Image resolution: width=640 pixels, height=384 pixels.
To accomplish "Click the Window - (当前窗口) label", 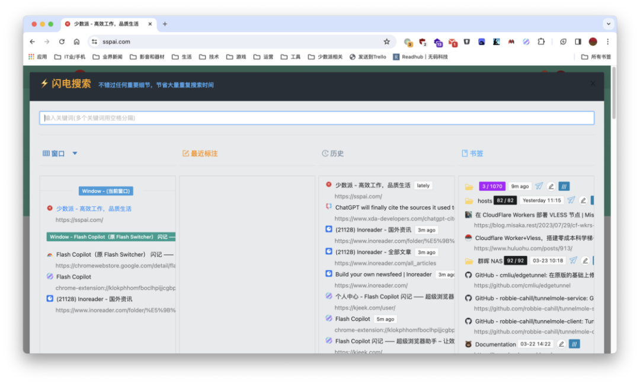I will click(105, 191).
